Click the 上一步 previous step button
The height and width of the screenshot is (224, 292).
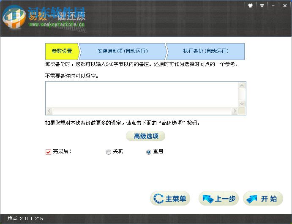pyautogui.click(x=218, y=199)
